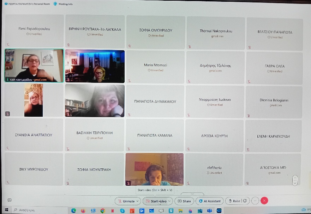Select the narrow portrait video tile

(x=34, y=100)
